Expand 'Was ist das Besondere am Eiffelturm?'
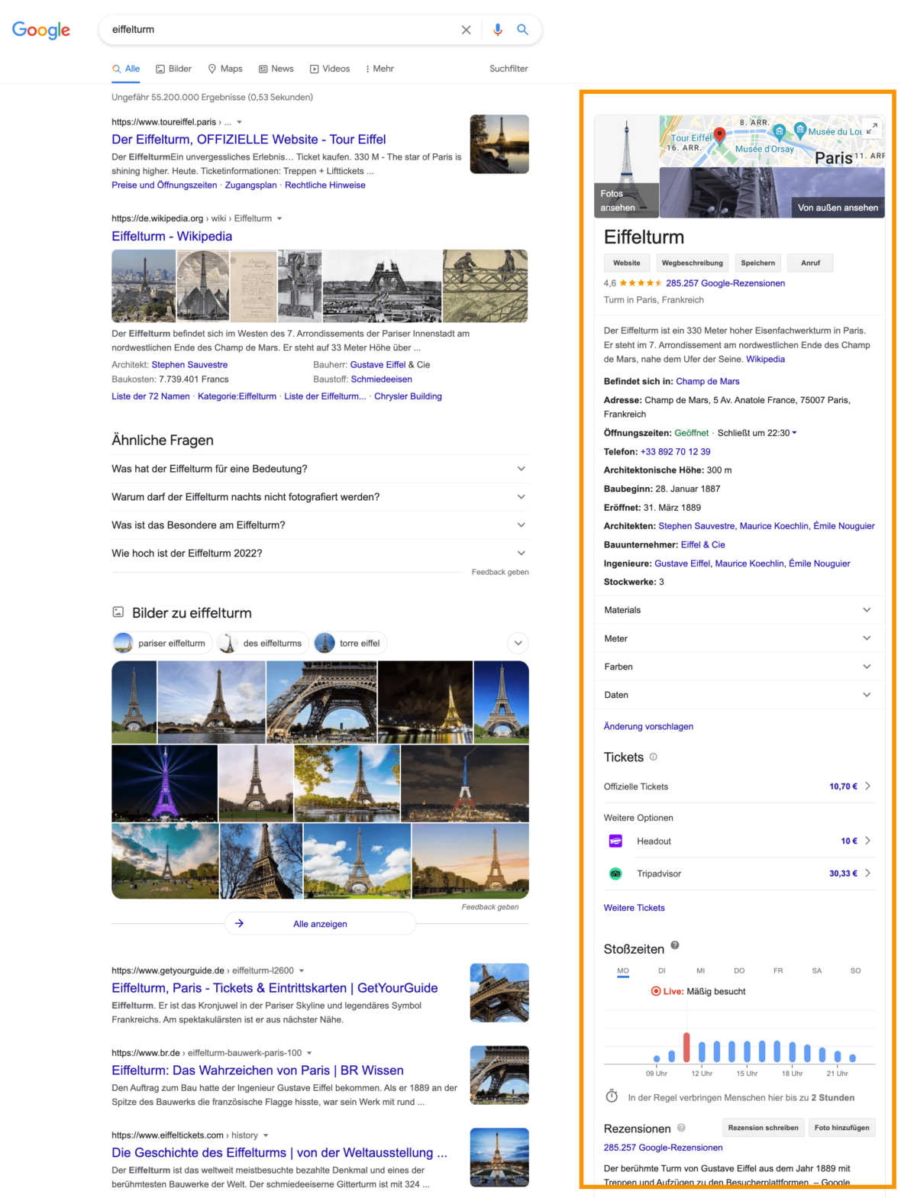 (x=320, y=525)
